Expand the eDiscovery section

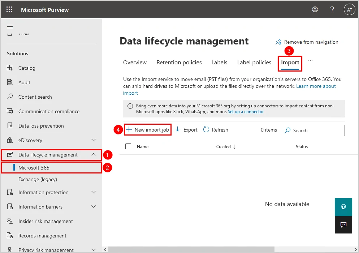[x=94, y=140]
